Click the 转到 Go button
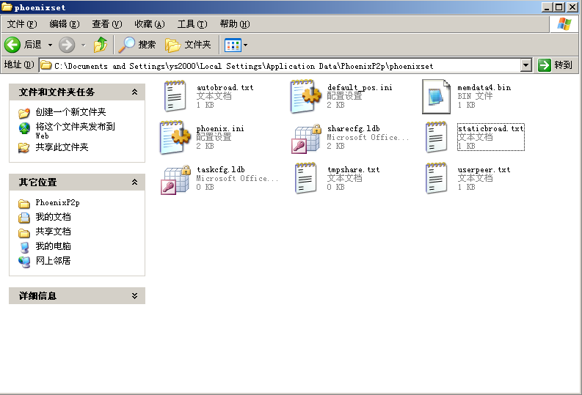The image size is (582, 395). point(556,65)
